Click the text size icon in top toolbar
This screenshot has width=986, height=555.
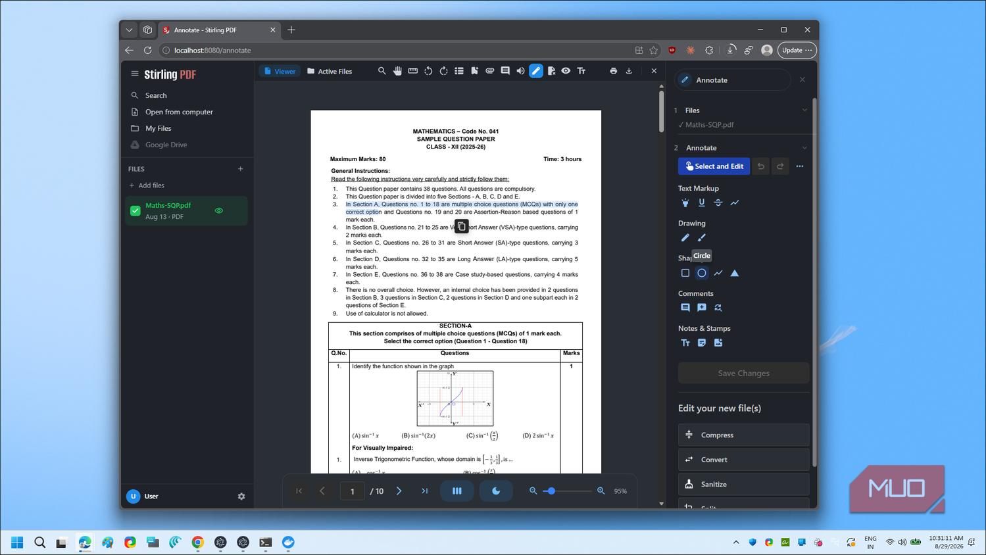pos(581,71)
